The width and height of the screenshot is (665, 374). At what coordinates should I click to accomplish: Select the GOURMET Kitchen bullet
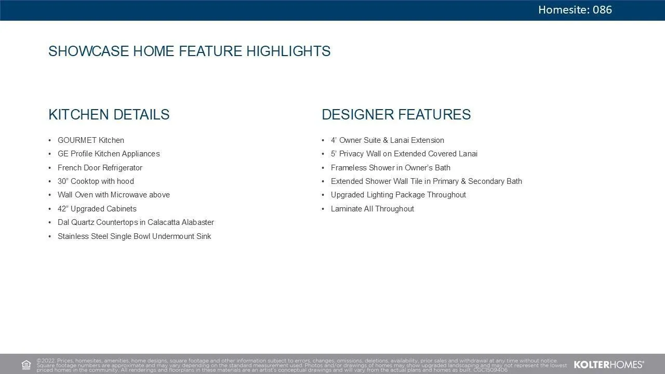91,140
